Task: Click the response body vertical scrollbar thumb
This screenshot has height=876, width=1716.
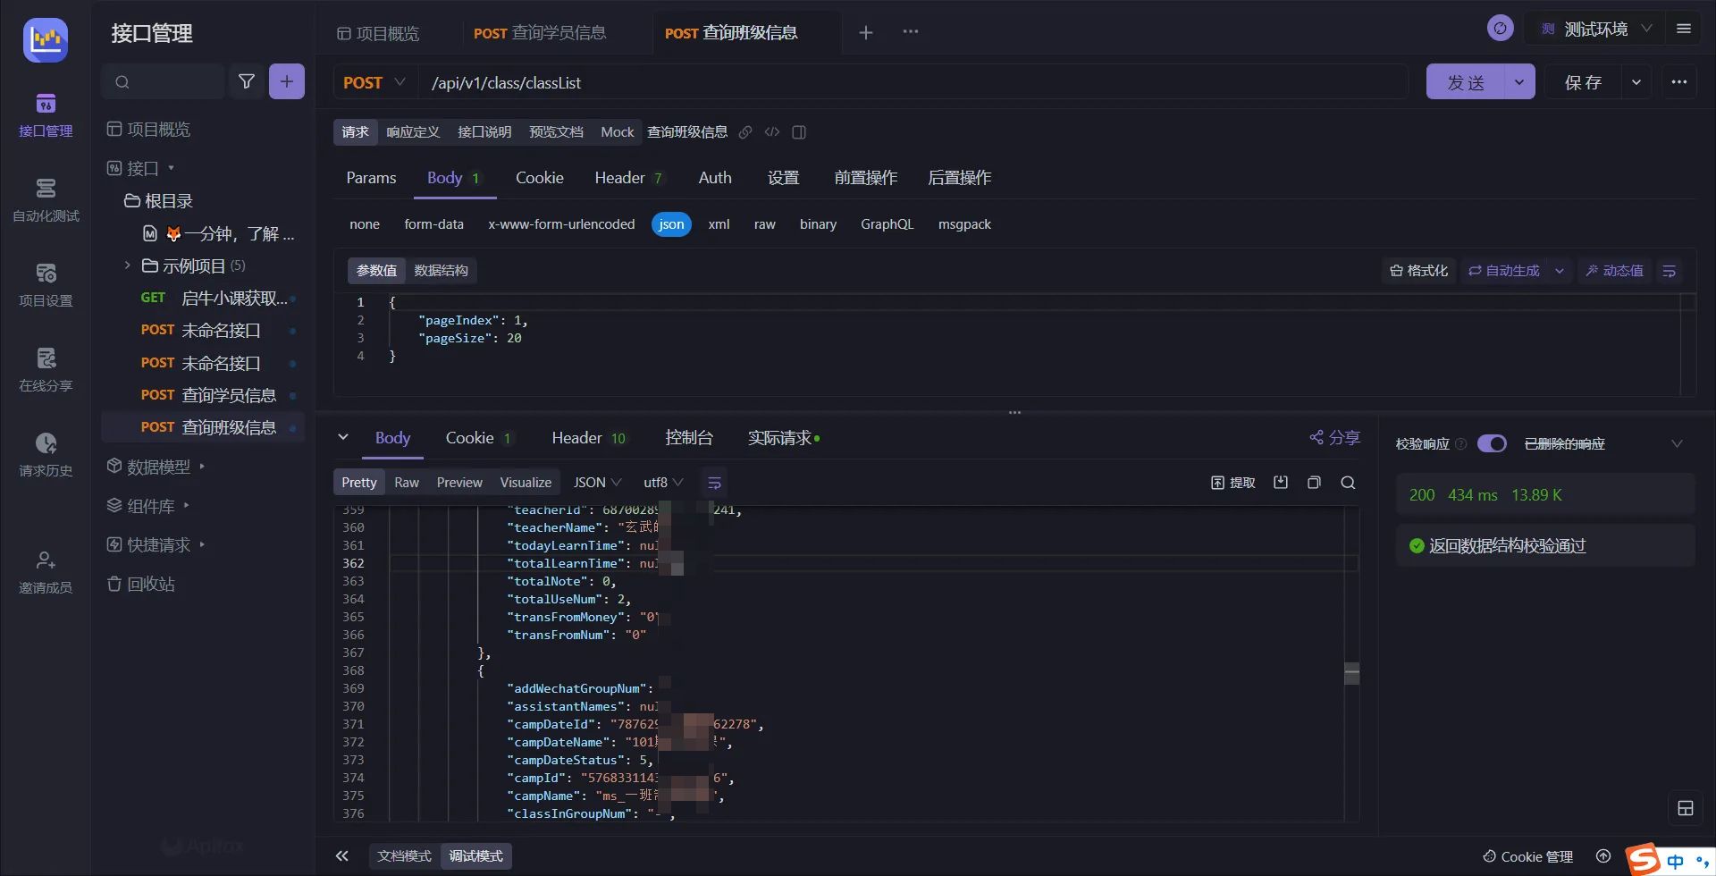Action: coord(1351,673)
